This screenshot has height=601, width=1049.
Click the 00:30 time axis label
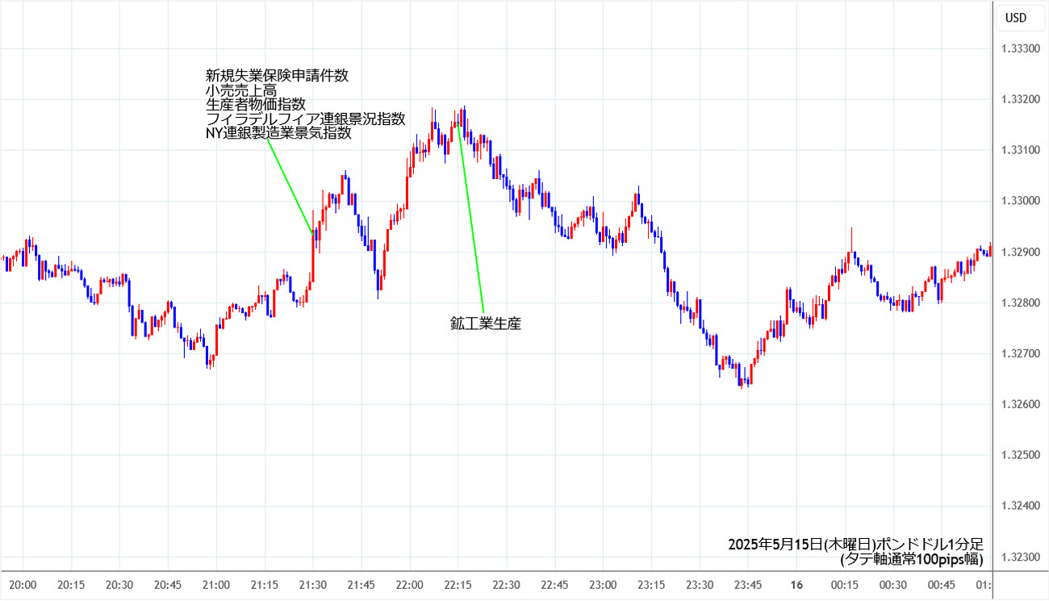click(894, 586)
